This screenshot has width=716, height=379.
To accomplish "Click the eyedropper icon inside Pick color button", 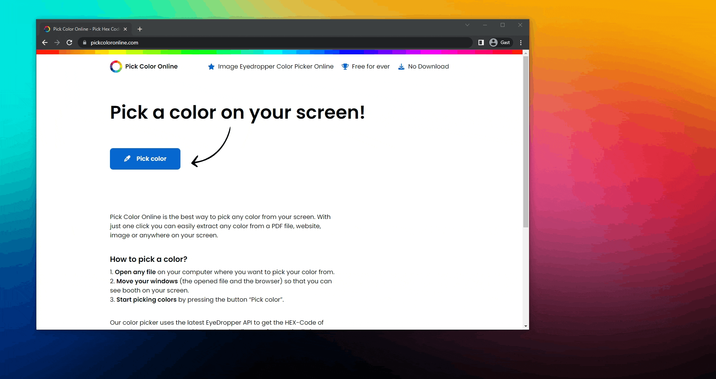I will tap(127, 158).
